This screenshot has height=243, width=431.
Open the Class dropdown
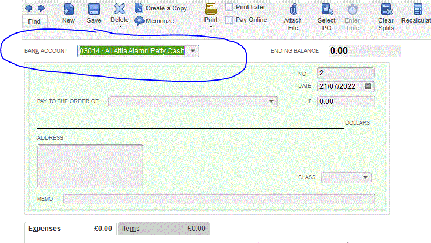[365, 177]
